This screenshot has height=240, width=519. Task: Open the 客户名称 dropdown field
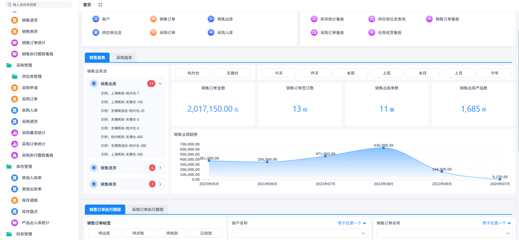299,234
